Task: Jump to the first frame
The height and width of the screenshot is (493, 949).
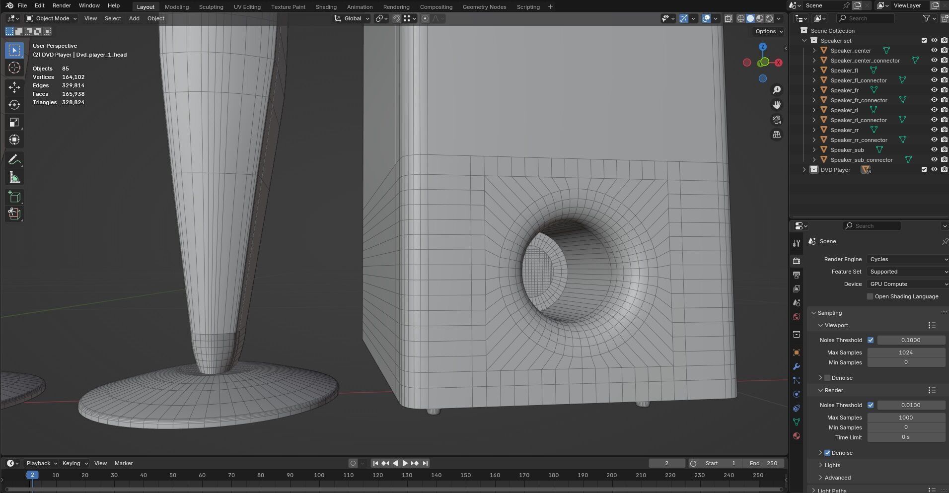Action: 375,463
